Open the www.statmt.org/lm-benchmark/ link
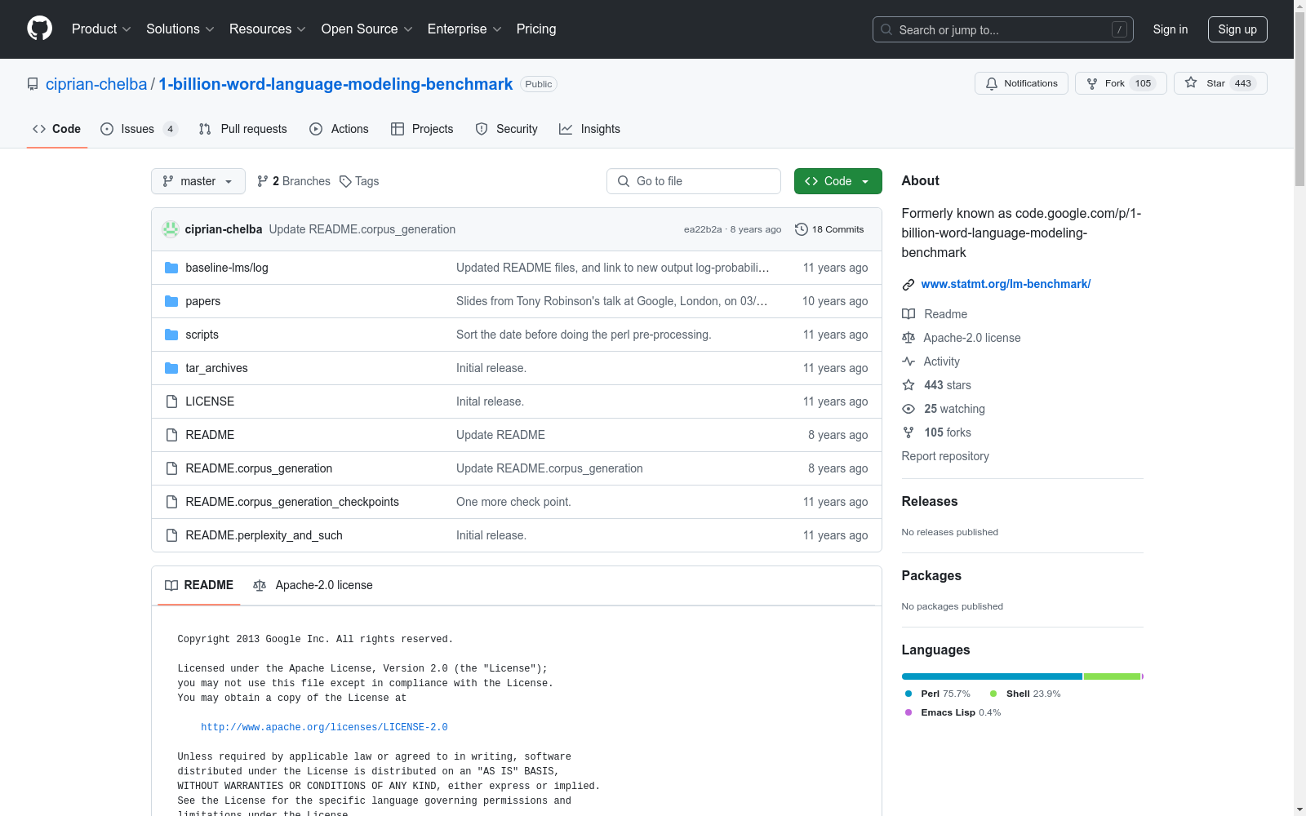This screenshot has height=816, width=1306. 1006,284
